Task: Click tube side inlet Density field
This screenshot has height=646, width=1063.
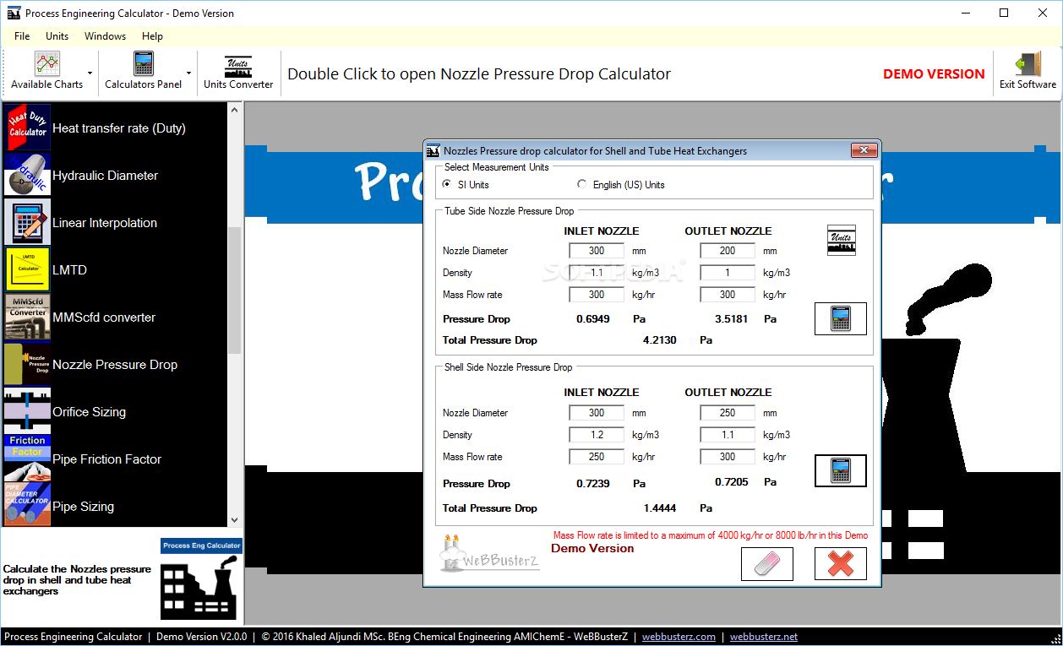Action: pos(597,273)
